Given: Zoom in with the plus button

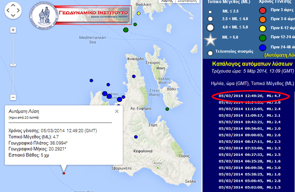Looking at the screenshot, I should [13, 30].
